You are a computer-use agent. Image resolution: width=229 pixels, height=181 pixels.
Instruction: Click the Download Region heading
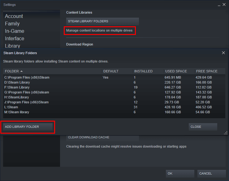click(x=80, y=44)
